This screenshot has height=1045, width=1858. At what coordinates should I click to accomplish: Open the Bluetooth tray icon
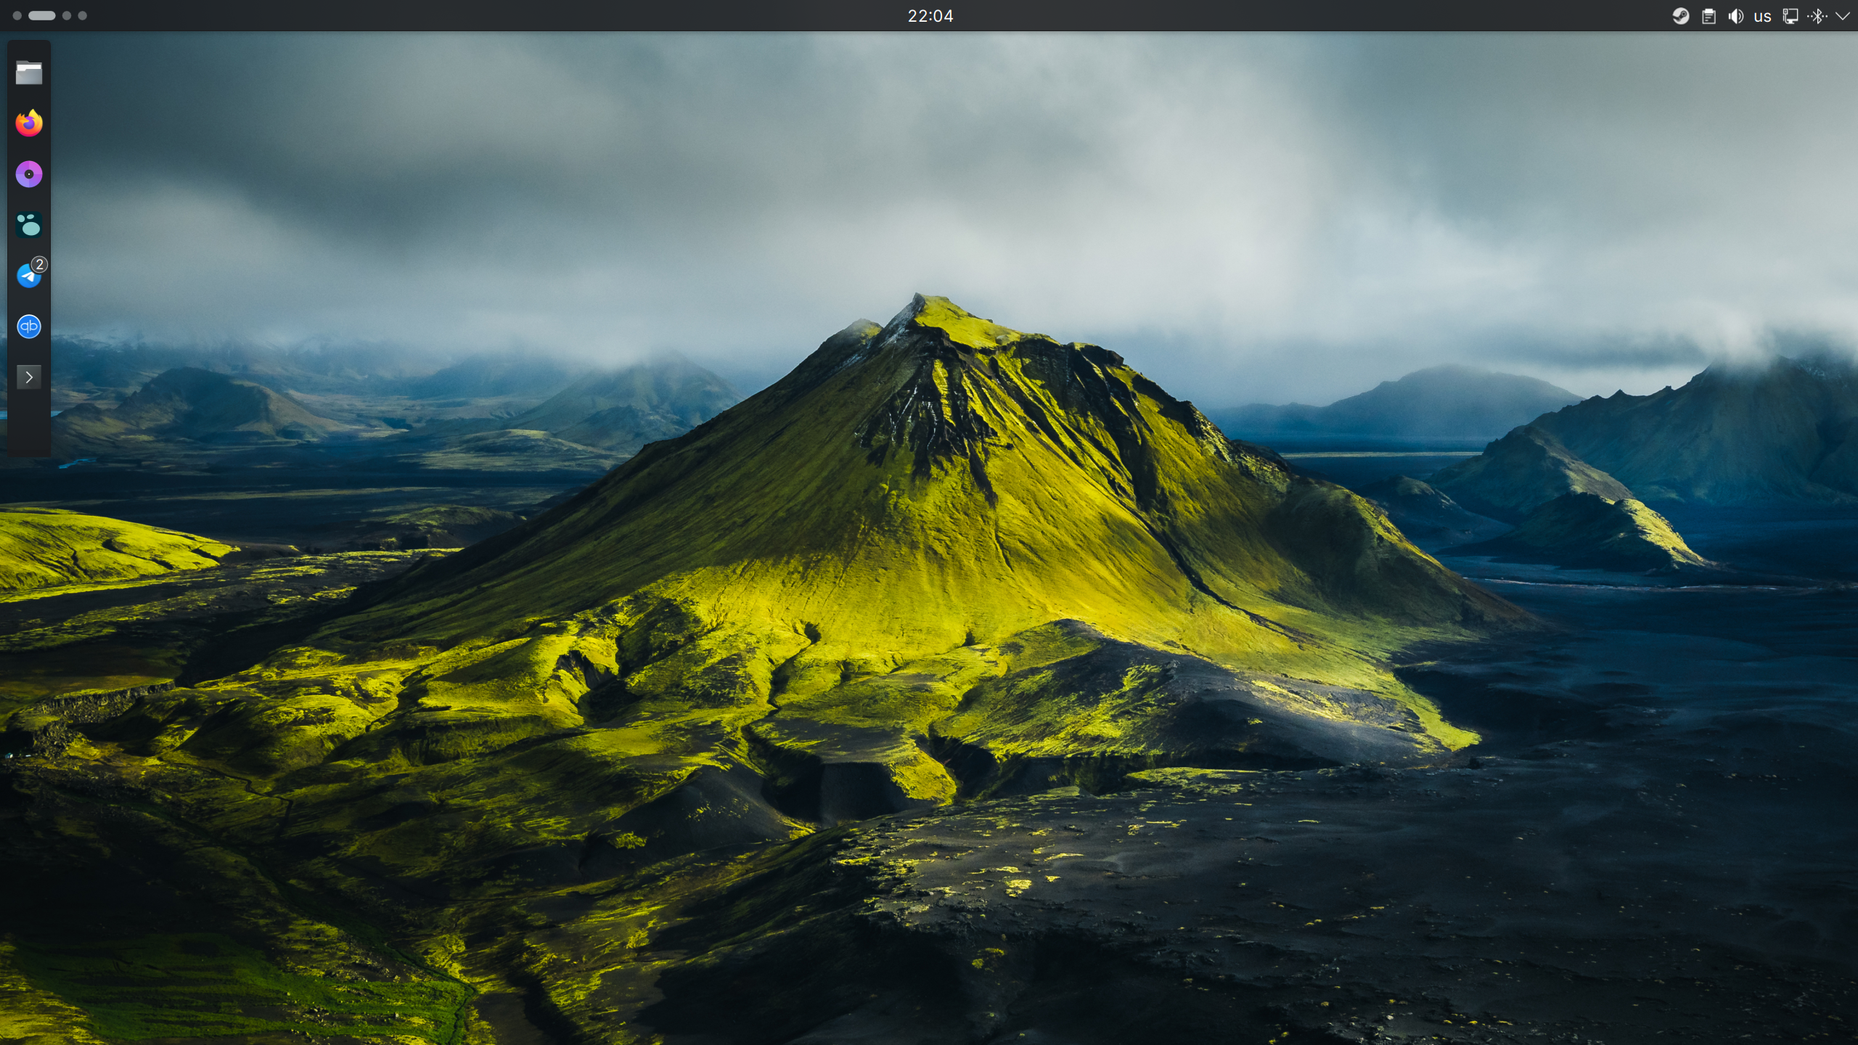point(1817,16)
